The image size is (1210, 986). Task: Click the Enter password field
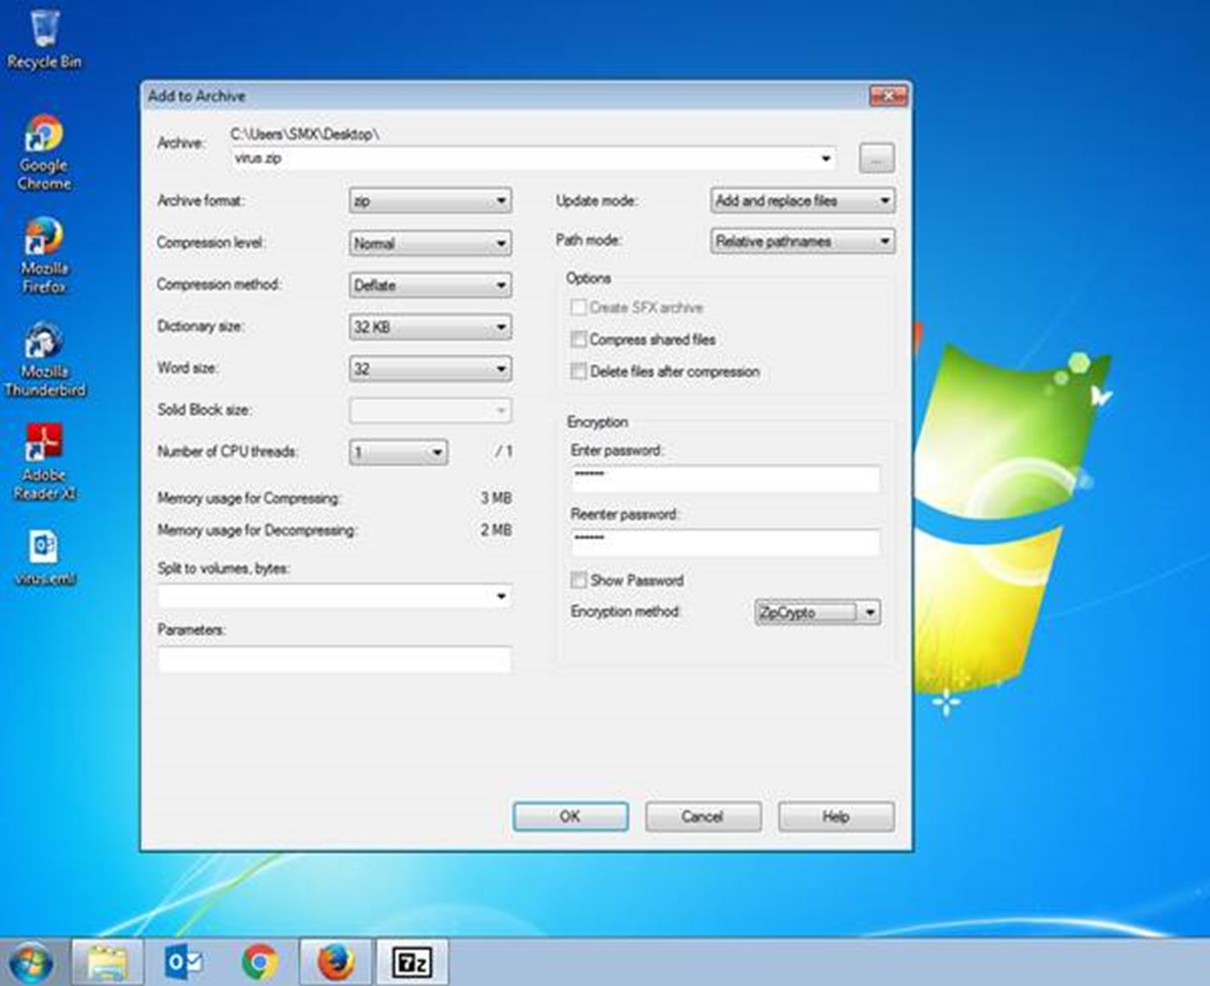724,477
